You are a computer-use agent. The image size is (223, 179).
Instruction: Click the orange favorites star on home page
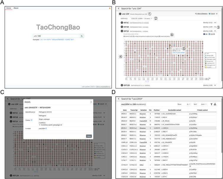pyautogui.click(x=110, y=8)
